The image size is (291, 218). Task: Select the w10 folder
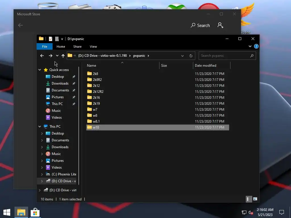point(157,127)
